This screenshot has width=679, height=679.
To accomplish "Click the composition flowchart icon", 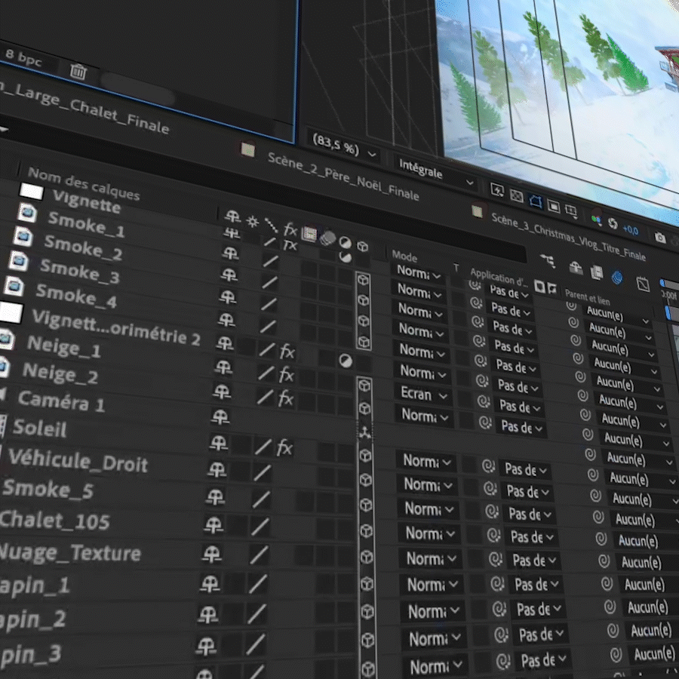I will pyautogui.click(x=548, y=261).
